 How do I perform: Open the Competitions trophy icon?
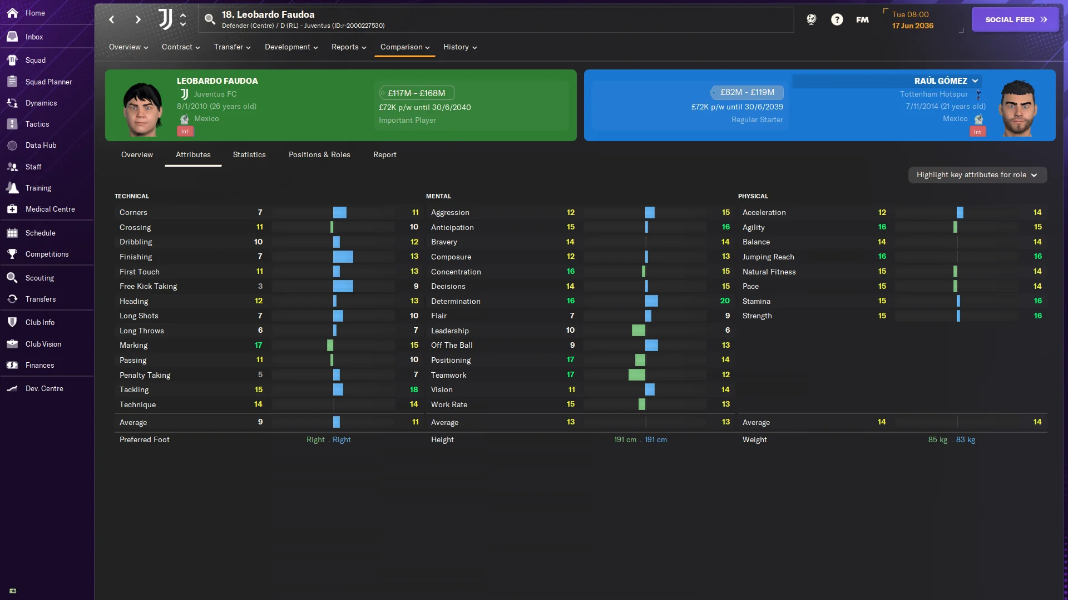[x=12, y=254]
